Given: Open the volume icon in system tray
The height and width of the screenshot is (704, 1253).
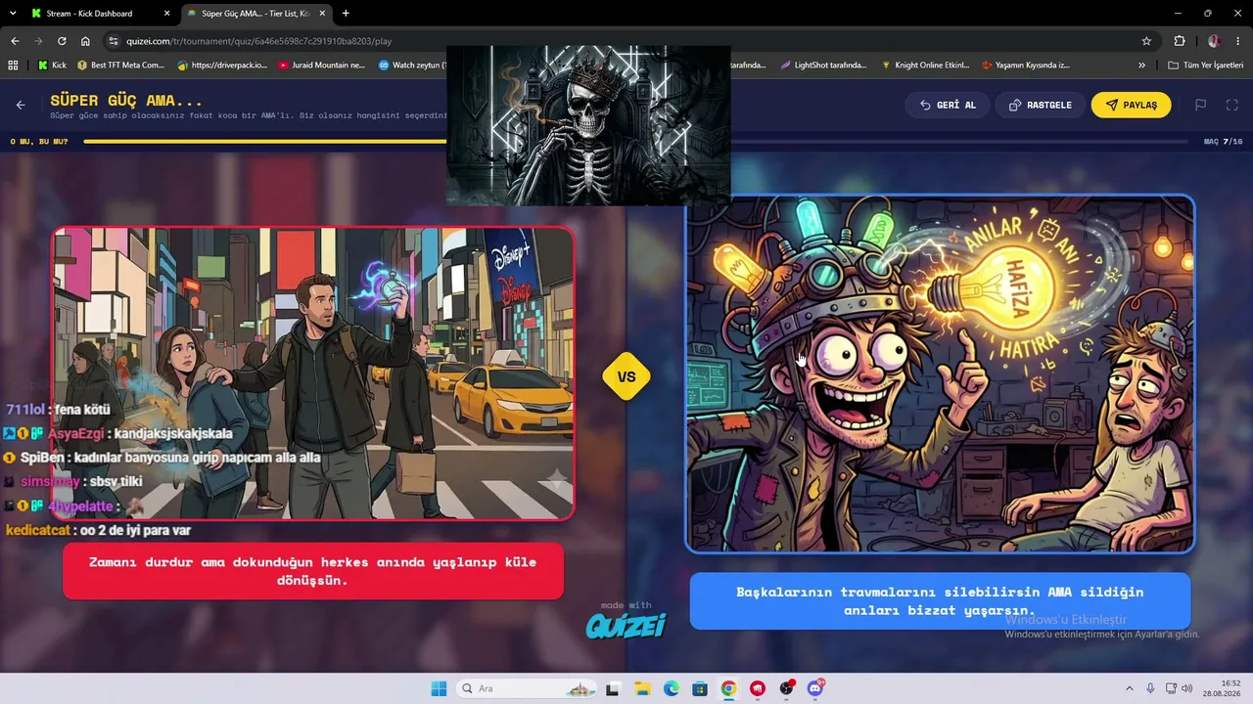Looking at the screenshot, I should [x=1187, y=688].
